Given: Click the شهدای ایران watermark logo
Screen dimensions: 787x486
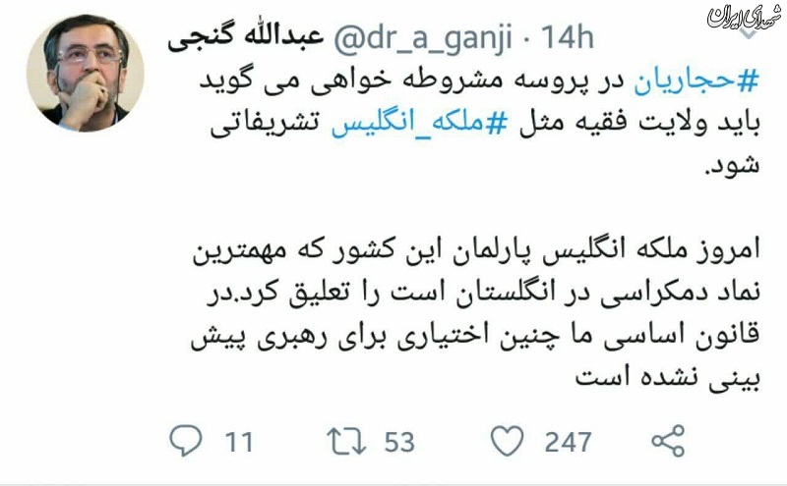Looking at the screenshot, I should point(745,17).
